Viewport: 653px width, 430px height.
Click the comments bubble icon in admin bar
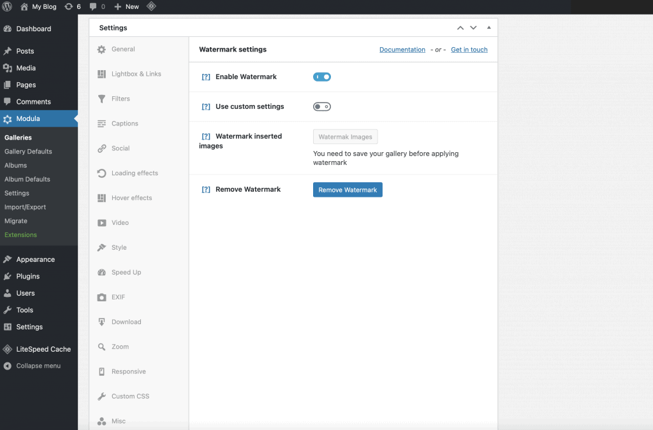click(94, 6)
